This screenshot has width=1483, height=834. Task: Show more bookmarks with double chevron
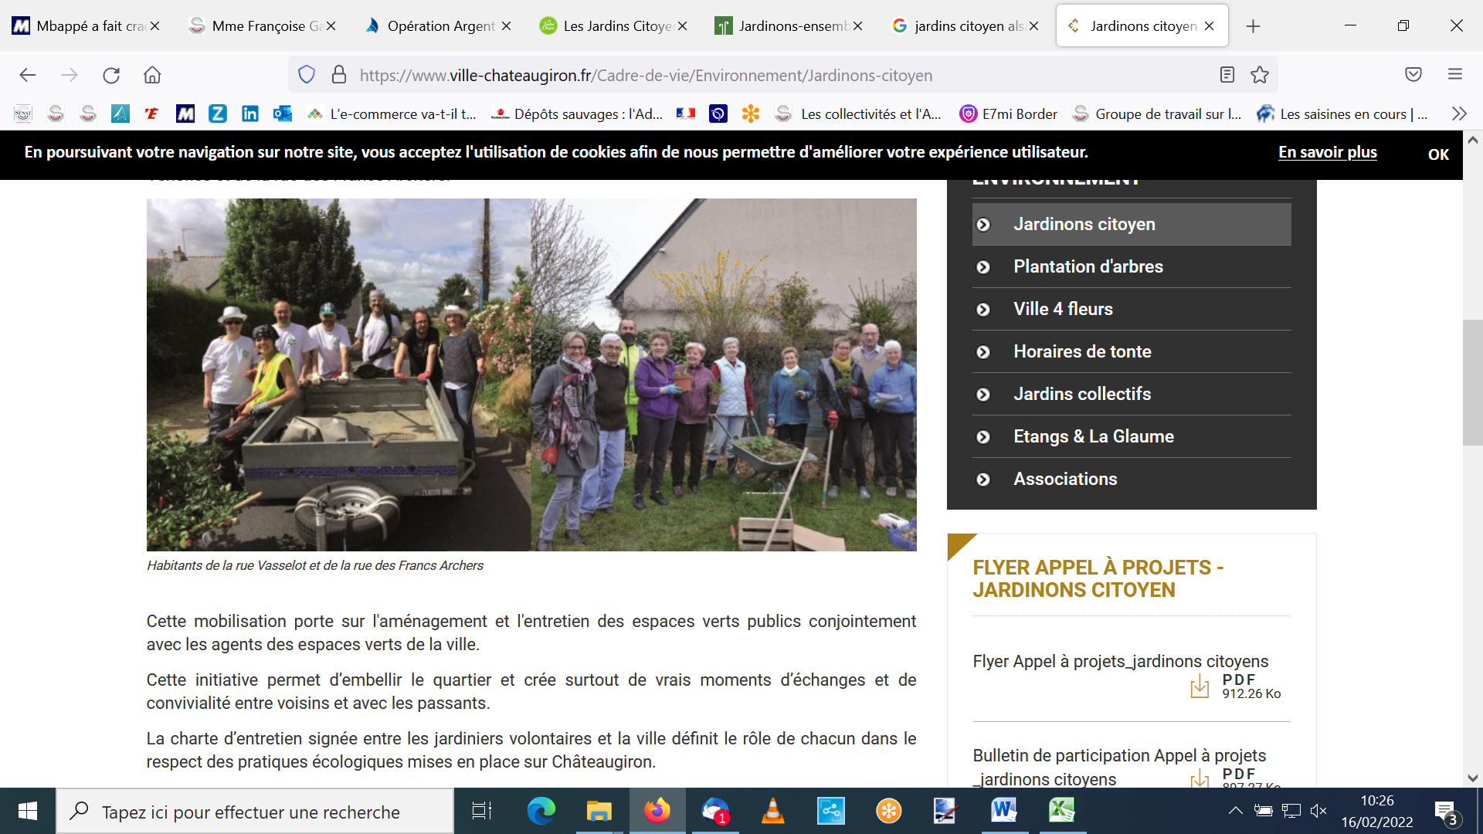click(1458, 114)
